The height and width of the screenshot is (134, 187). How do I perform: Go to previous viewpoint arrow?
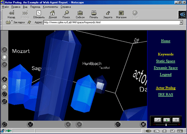pos(68,124)
